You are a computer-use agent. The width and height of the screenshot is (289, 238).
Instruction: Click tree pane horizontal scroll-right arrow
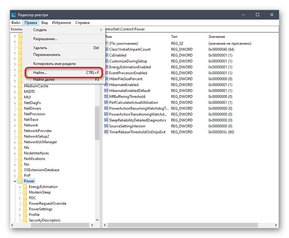coord(92,225)
